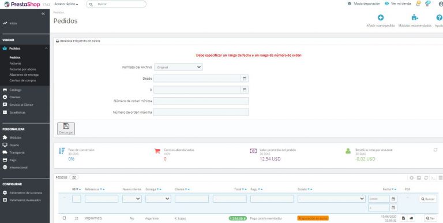This screenshot has height=223, width=443.
Task: Collapse the sidebar with double chevron icon
Action: [43, 14]
